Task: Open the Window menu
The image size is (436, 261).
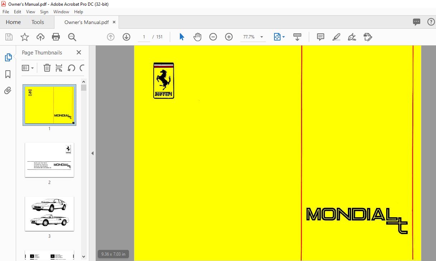Action: (61, 12)
